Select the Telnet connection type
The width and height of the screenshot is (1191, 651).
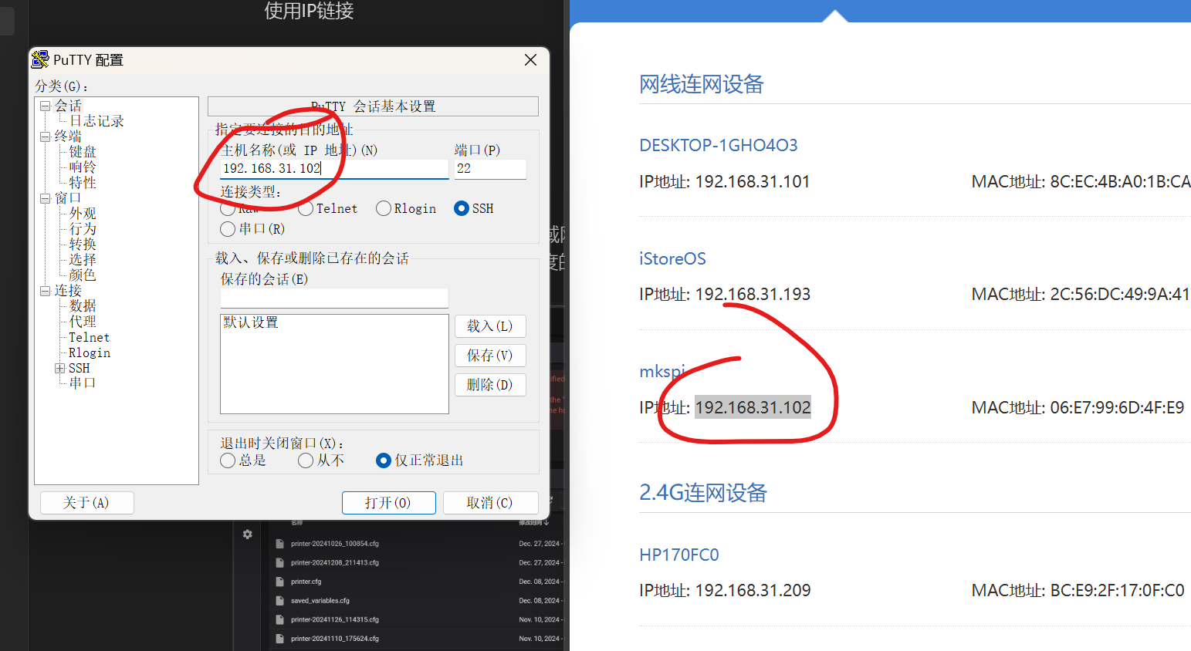pyautogui.click(x=306, y=208)
